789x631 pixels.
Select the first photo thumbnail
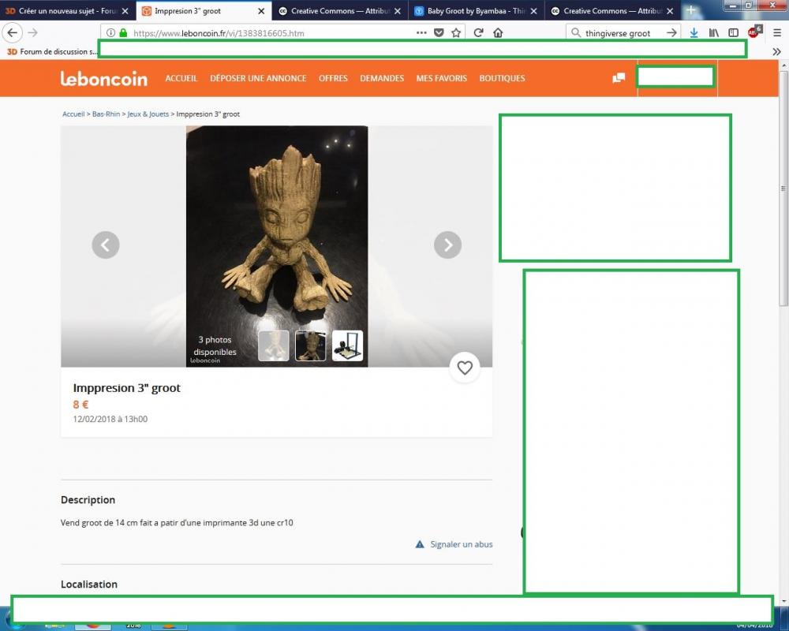coord(273,345)
